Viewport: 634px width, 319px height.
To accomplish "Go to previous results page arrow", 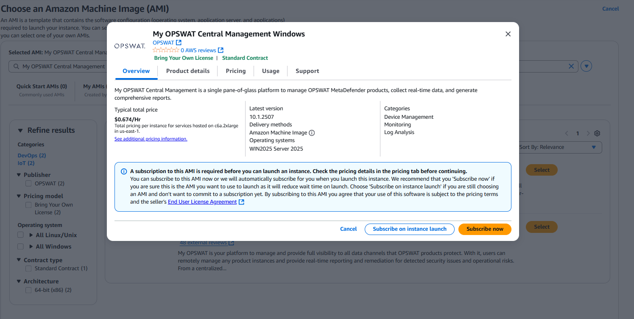I will 567,133.
